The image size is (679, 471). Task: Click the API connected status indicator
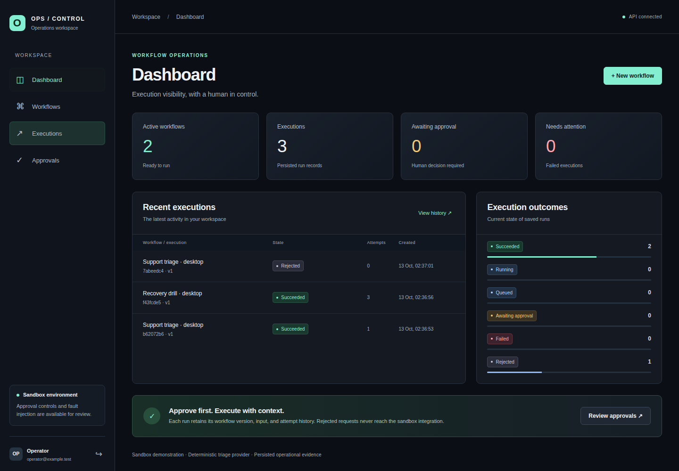tap(642, 17)
